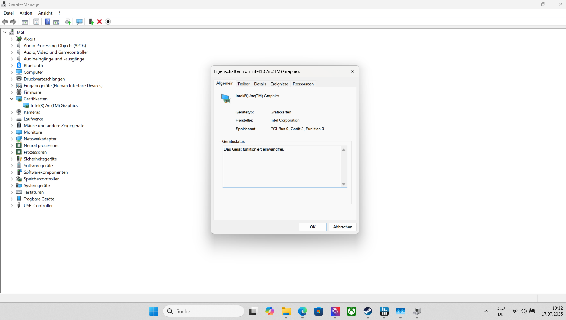Image resolution: width=566 pixels, height=320 pixels.
Task: Open the Aktion menu
Action: [26, 13]
